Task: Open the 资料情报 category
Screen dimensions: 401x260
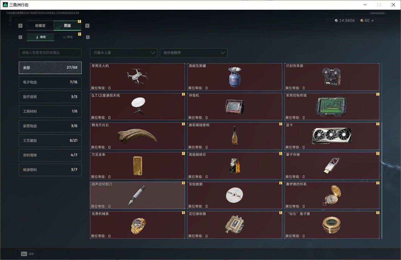Action: (x=50, y=155)
